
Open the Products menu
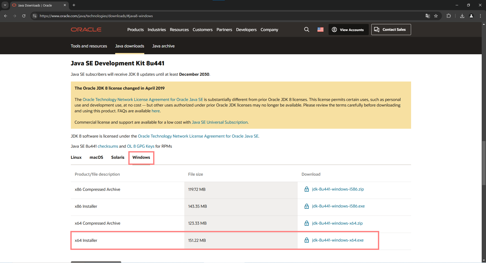(x=135, y=30)
